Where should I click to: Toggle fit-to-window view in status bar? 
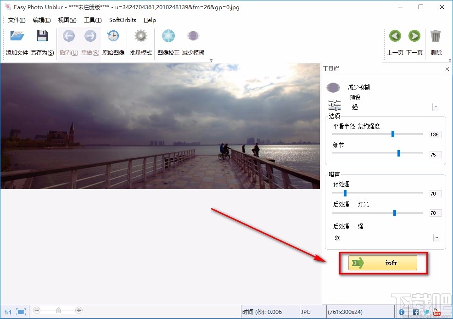20,311
